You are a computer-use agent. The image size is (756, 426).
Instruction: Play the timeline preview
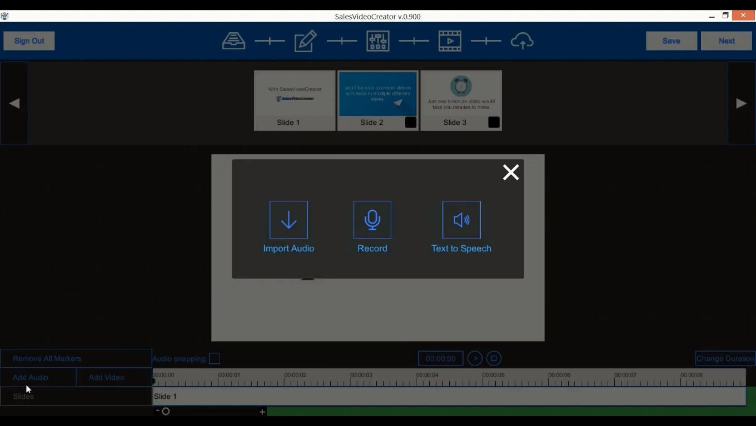click(475, 358)
